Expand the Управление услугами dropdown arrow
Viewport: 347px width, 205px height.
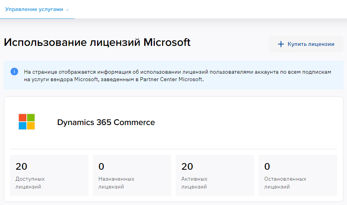pyautogui.click(x=67, y=10)
